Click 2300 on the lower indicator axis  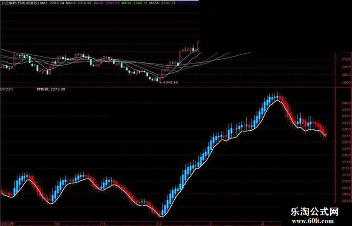click(346, 129)
